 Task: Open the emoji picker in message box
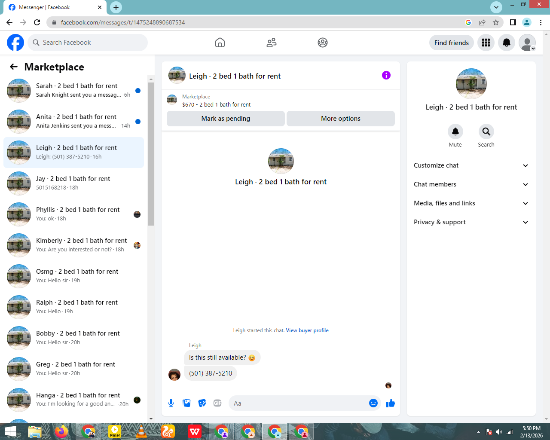(x=373, y=403)
